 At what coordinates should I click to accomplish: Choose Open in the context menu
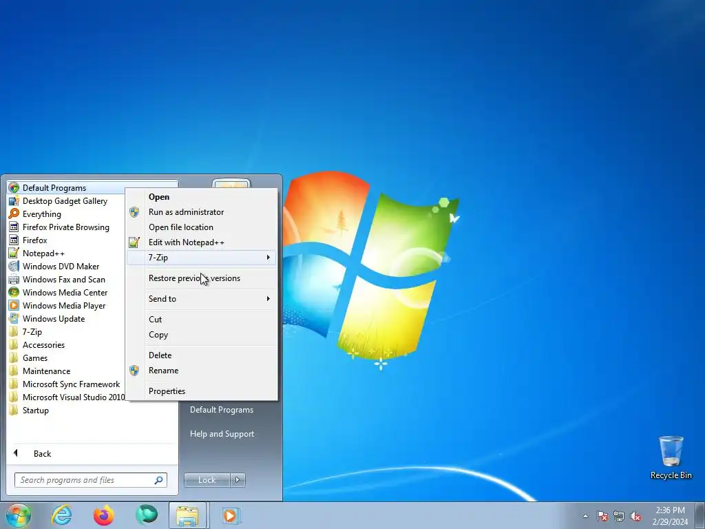tap(202, 196)
